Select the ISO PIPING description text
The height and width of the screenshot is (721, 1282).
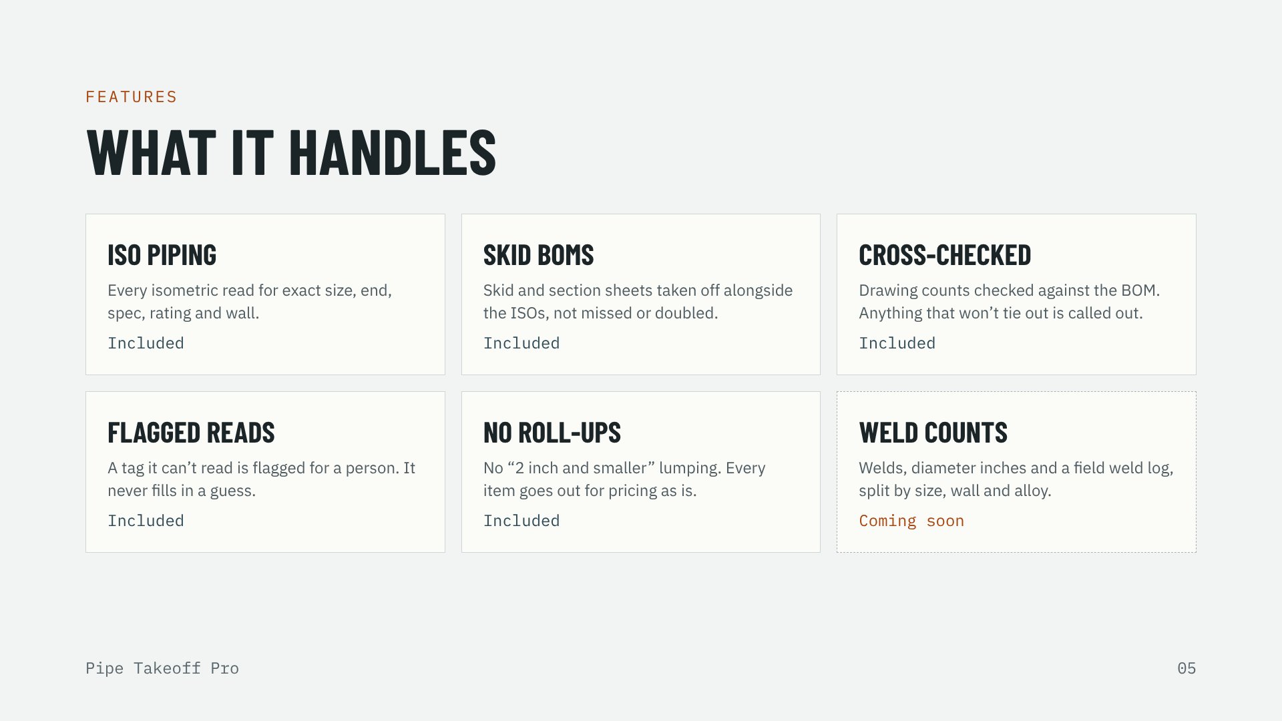coord(250,302)
